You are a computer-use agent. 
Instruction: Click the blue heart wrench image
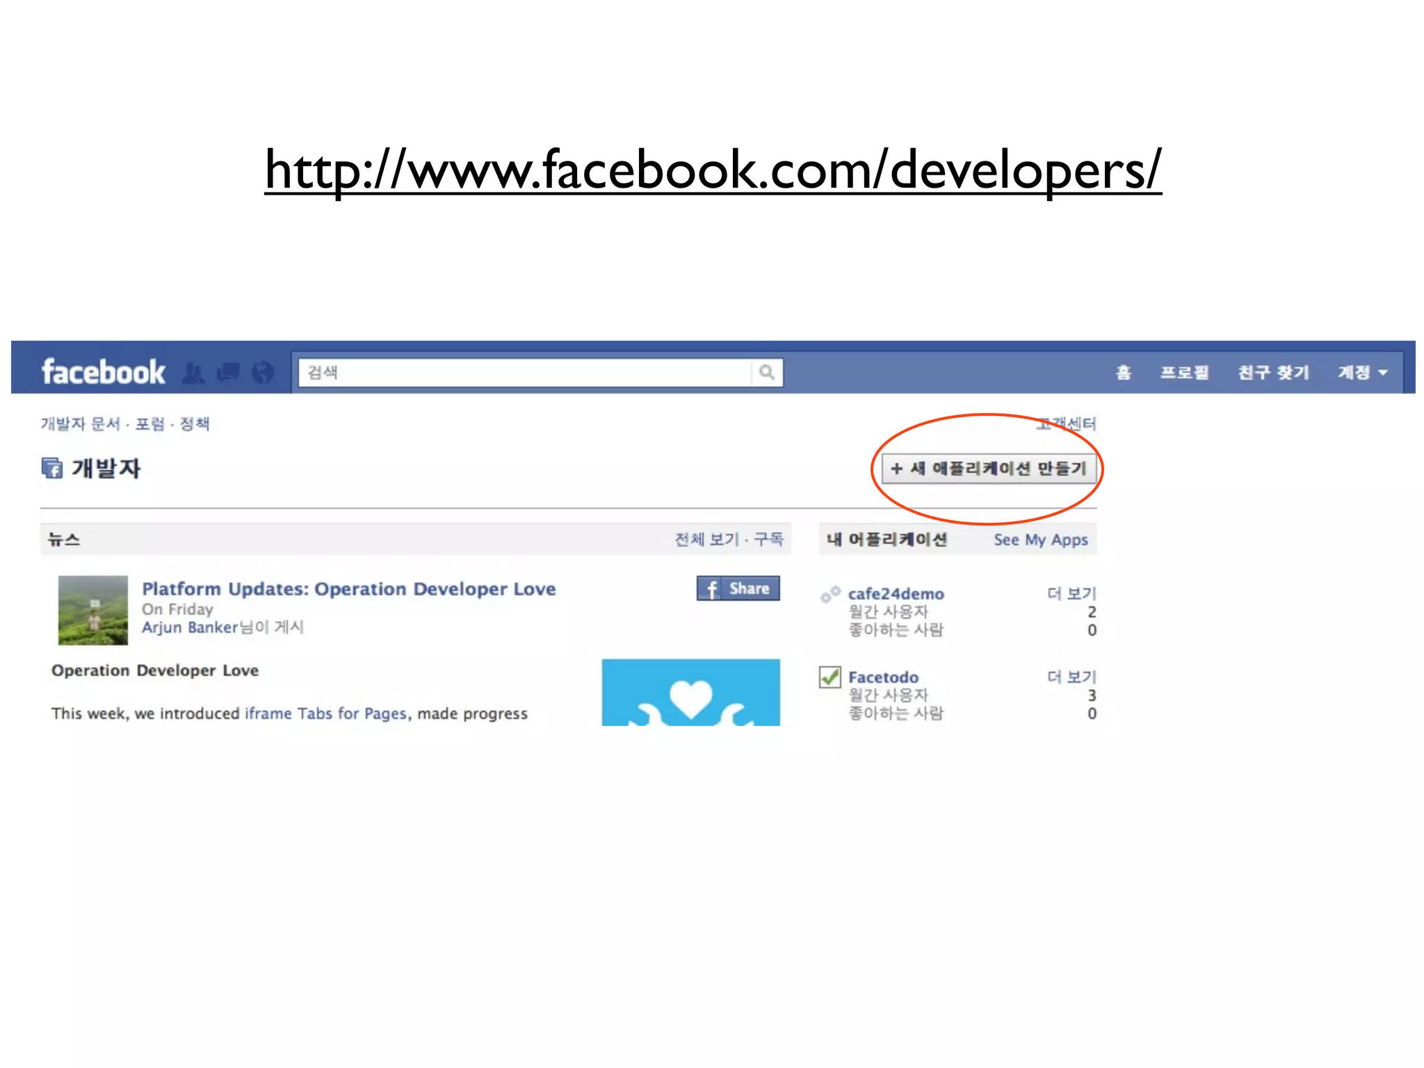(x=691, y=693)
